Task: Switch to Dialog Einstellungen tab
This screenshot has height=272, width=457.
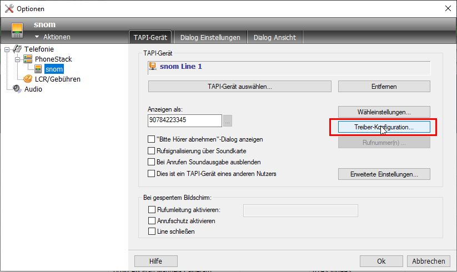Action: pos(210,37)
